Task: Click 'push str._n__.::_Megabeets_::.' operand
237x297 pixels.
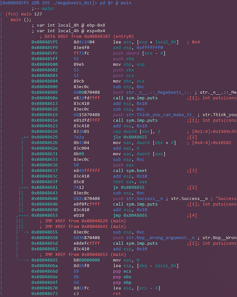Action: pos(152,92)
